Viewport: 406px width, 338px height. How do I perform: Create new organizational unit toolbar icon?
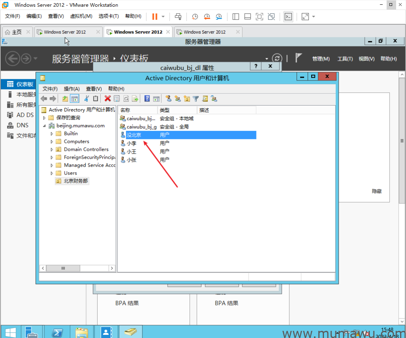click(x=187, y=99)
